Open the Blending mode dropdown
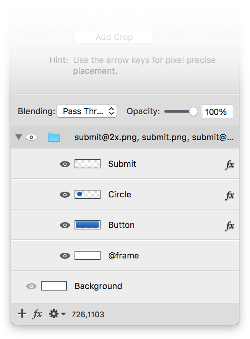250x339 pixels. click(87, 111)
